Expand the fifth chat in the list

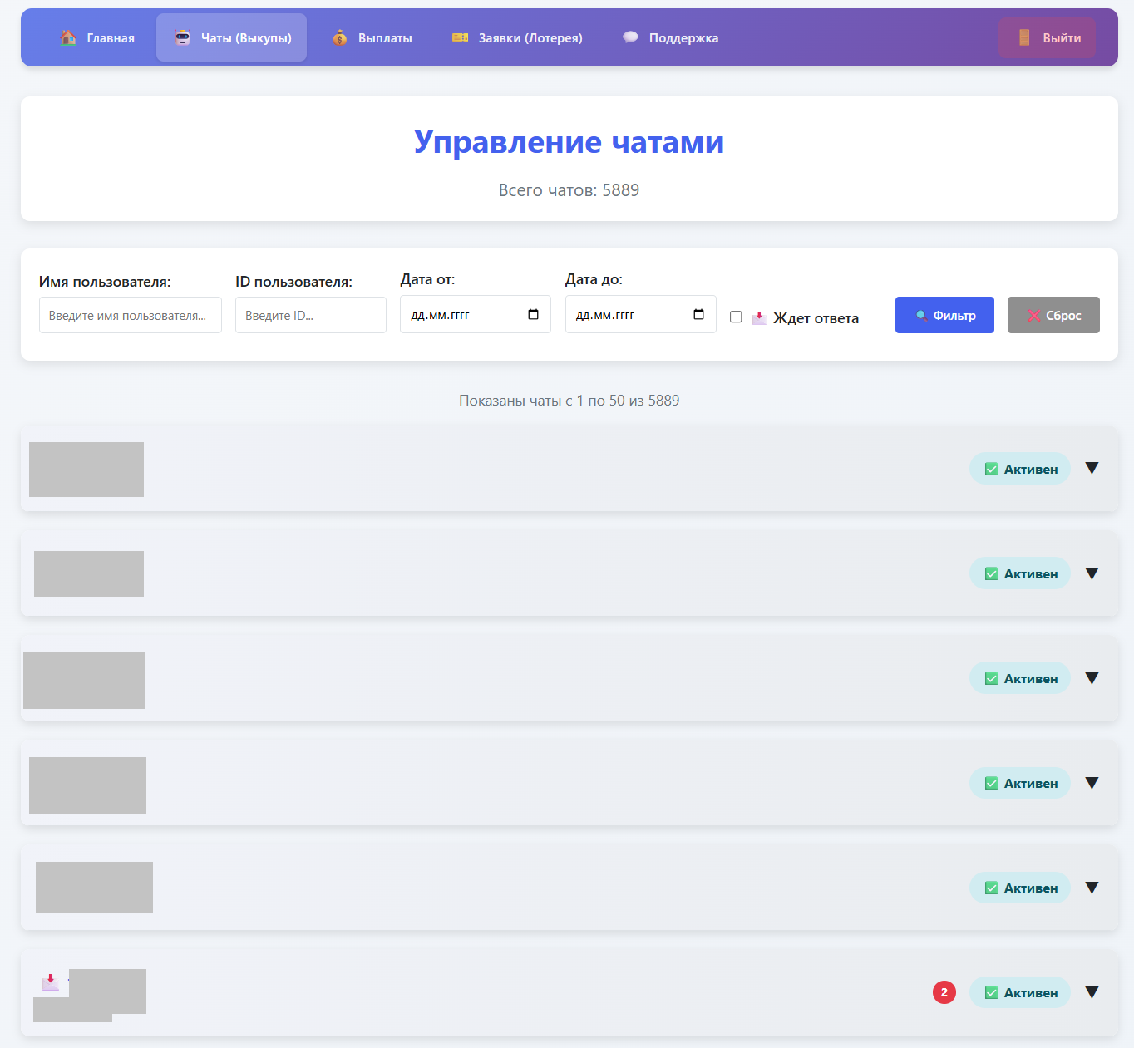[1092, 887]
